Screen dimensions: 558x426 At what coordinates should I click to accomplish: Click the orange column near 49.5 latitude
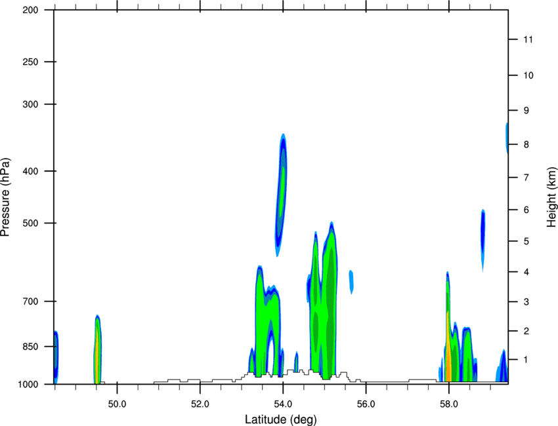click(97, 355)
